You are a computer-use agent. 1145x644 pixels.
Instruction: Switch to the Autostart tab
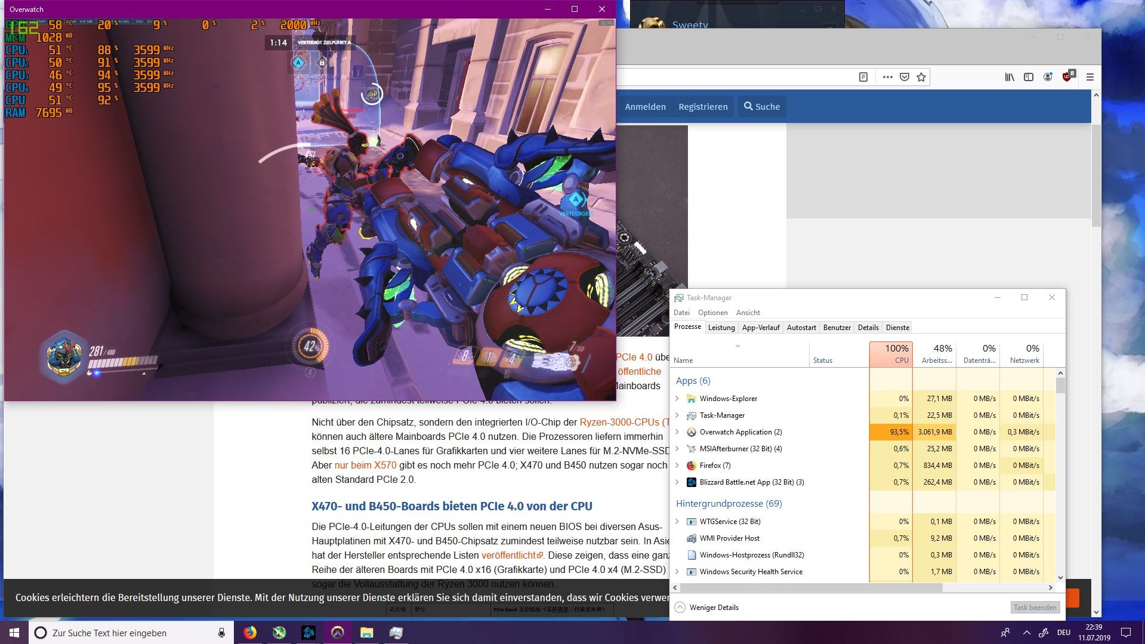tap(801, 328)
